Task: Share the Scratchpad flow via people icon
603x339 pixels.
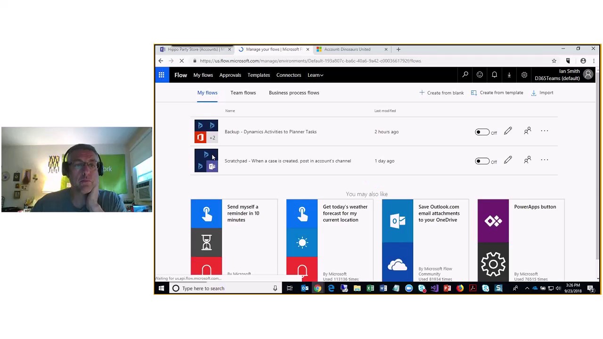Action: [x=527, y=161]
